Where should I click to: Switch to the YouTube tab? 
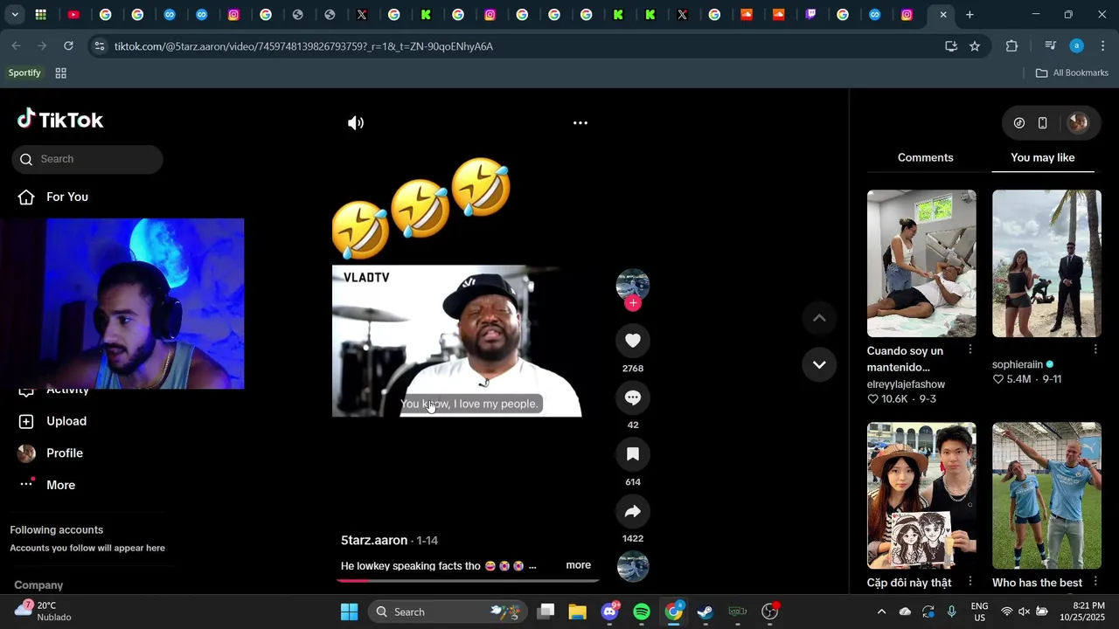(x=73, y=15)
